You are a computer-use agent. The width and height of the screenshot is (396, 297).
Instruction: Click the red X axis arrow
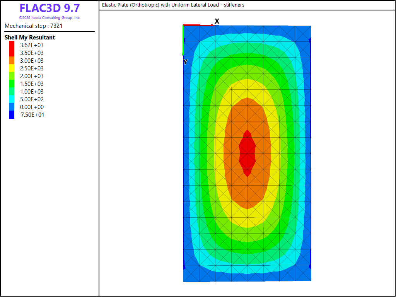[x=198, y=25]
